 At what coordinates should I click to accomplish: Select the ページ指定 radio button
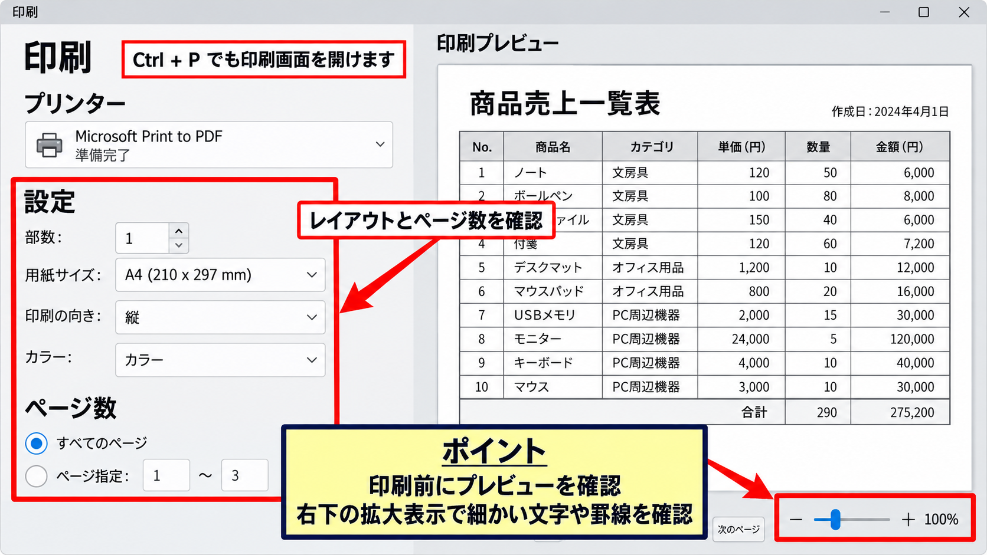[x=36, y=475]
